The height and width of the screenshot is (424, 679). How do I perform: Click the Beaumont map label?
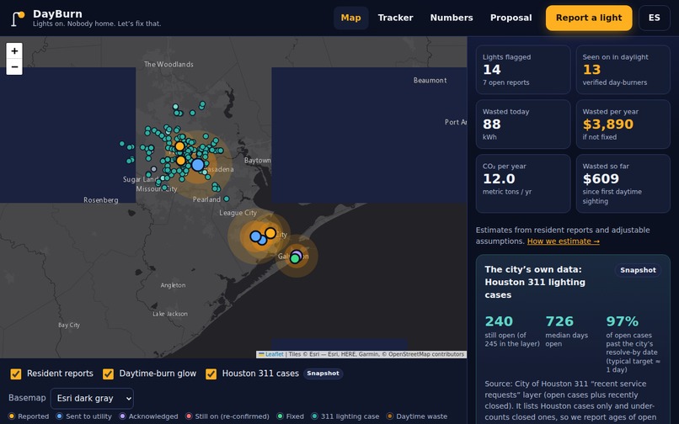pos(430,81)
